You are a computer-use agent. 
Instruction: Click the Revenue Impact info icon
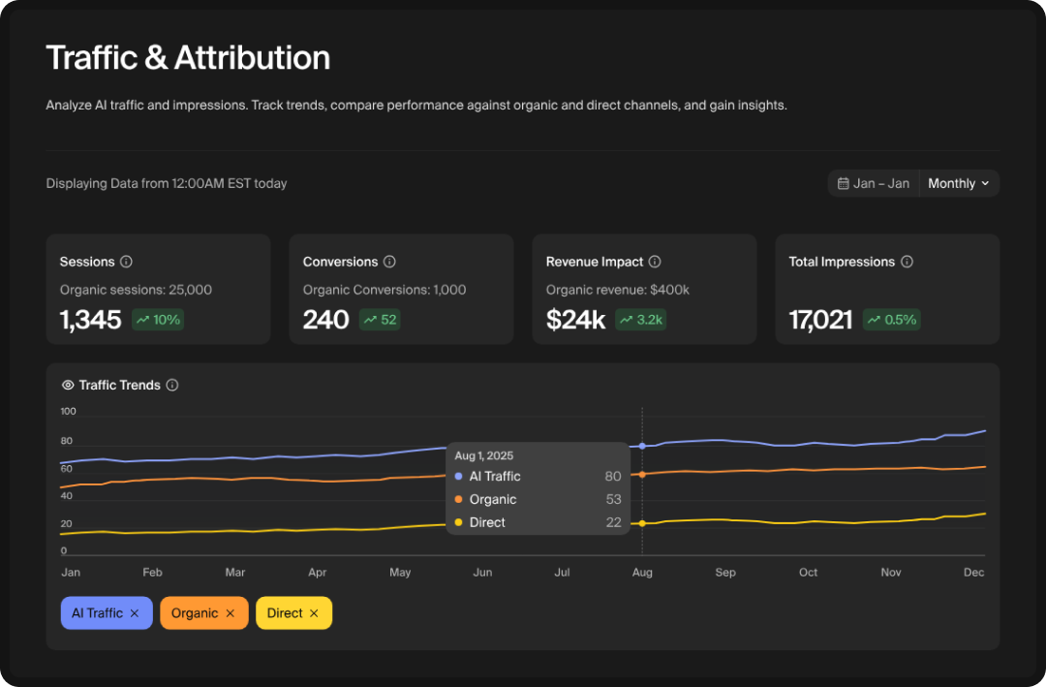(653, 260)
